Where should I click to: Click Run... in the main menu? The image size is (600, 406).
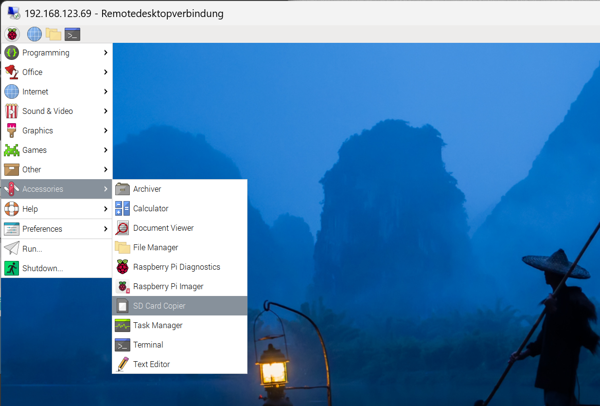(32, 249)
